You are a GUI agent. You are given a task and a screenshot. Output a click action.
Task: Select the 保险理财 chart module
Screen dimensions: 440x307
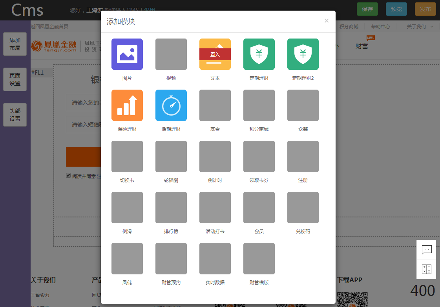(x=127, y=105)
